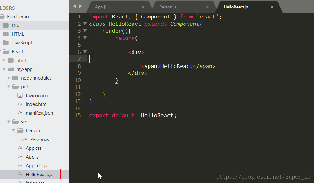Select the HTML folder label
The image size is (314, 183).
click(x=18, y=34)
